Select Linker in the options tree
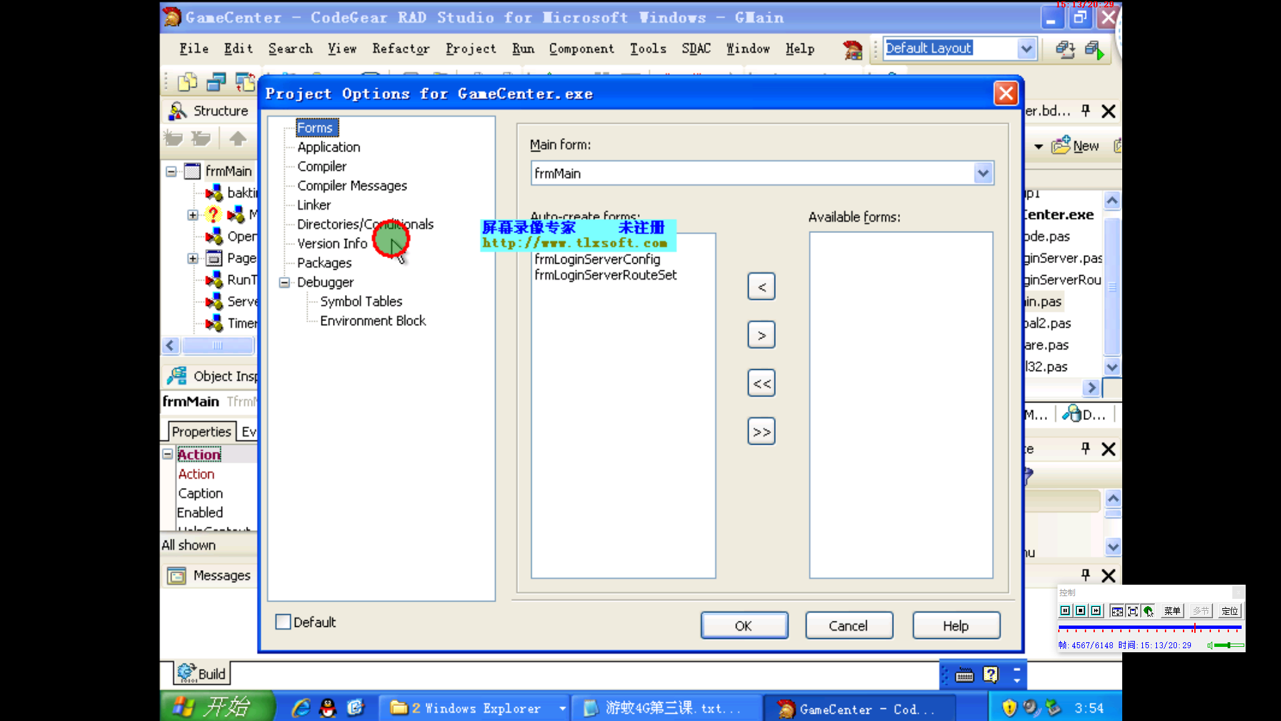1281x721 pixels. pos(314,205)
